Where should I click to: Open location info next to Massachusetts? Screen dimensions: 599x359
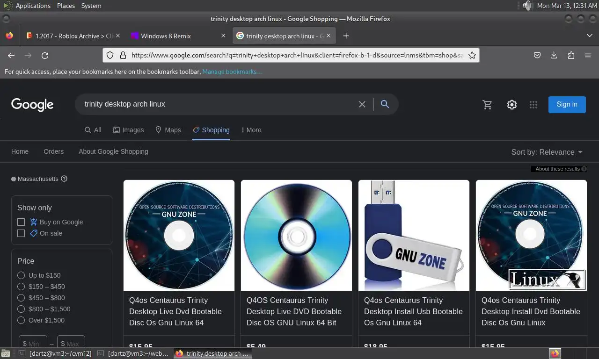click(64, 179)
